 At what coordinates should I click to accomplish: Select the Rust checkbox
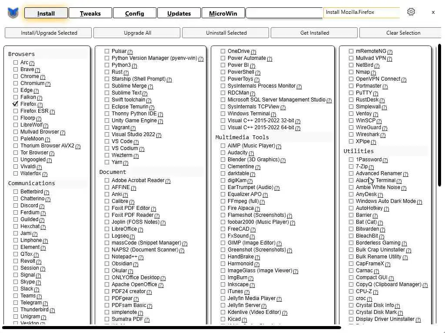click(107, 72)
